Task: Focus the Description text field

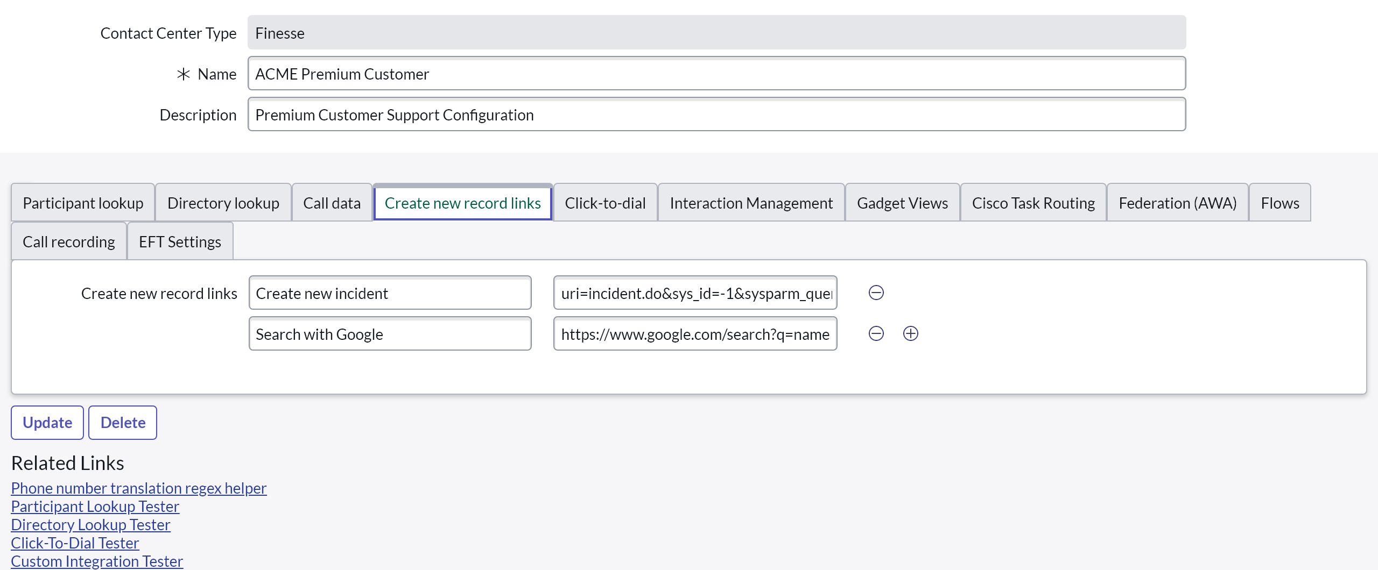Action: [716, 115]
